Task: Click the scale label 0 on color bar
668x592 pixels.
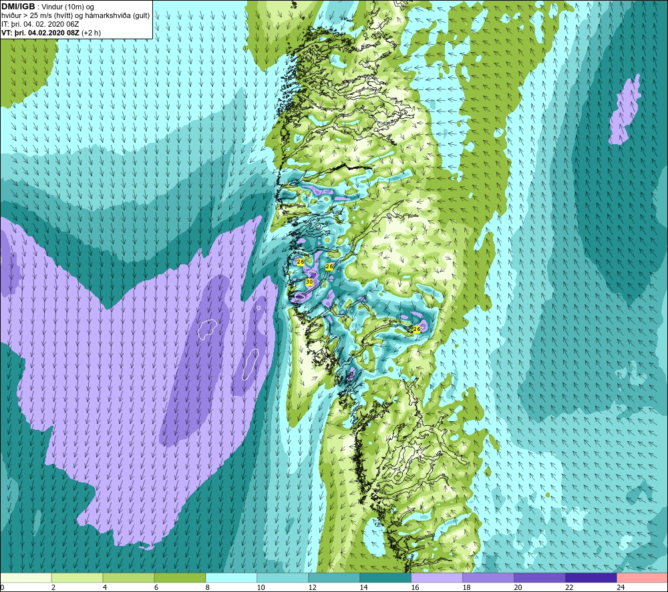Action: tap(3, 587)
